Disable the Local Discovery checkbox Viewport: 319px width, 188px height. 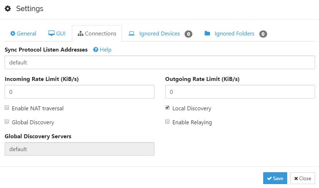[167, 108]
